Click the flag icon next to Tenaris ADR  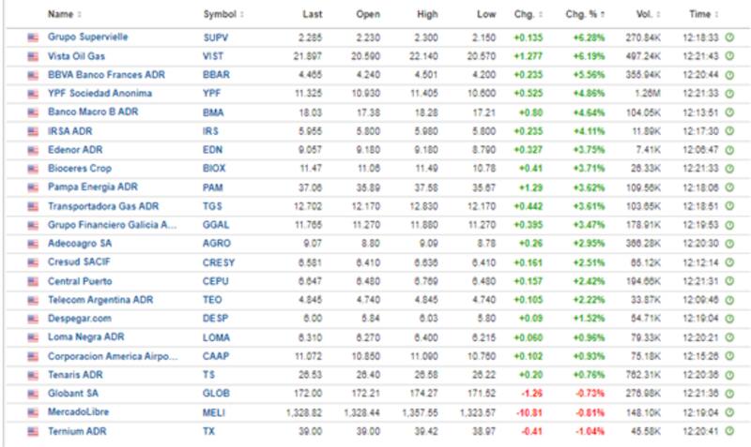[x=34, y=375]
